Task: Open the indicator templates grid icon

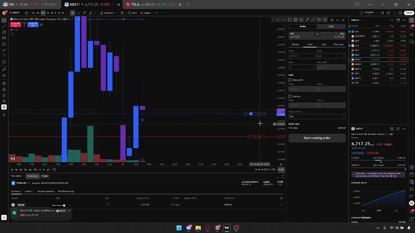Action: coord(122,13)
